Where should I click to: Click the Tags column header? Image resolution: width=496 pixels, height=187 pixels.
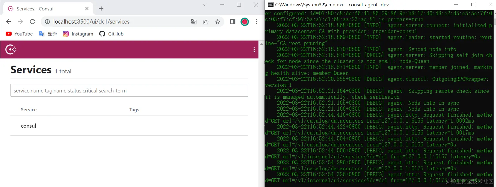pos(134,109)
